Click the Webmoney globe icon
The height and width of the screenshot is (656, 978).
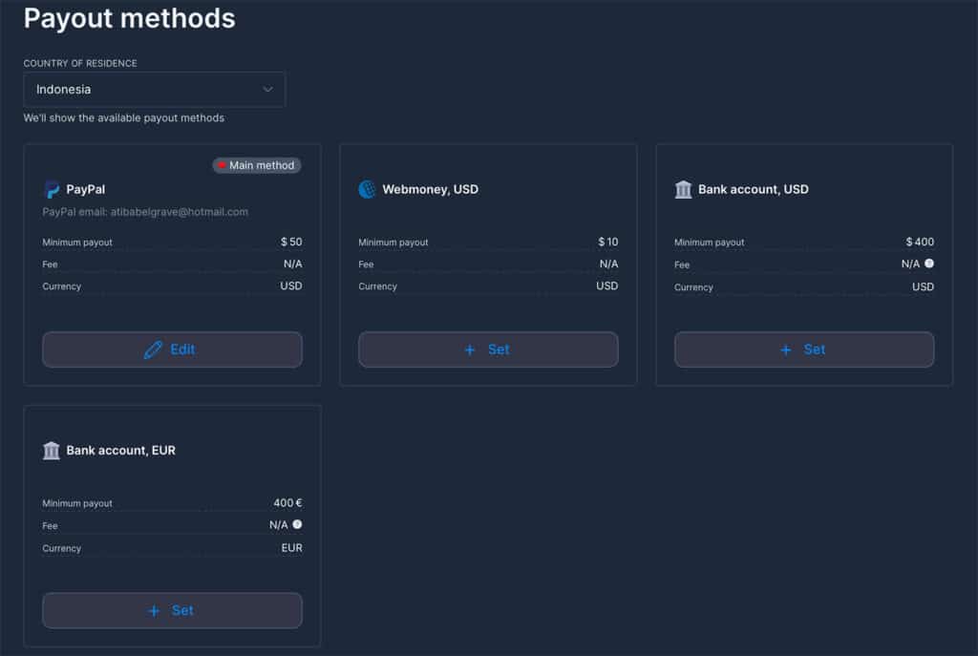pyautogui.click(x=368, y=190)
